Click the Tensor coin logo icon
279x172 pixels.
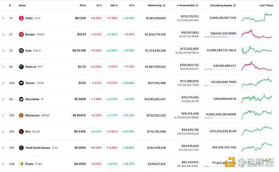pyautogui.click(x=21, y=83)
